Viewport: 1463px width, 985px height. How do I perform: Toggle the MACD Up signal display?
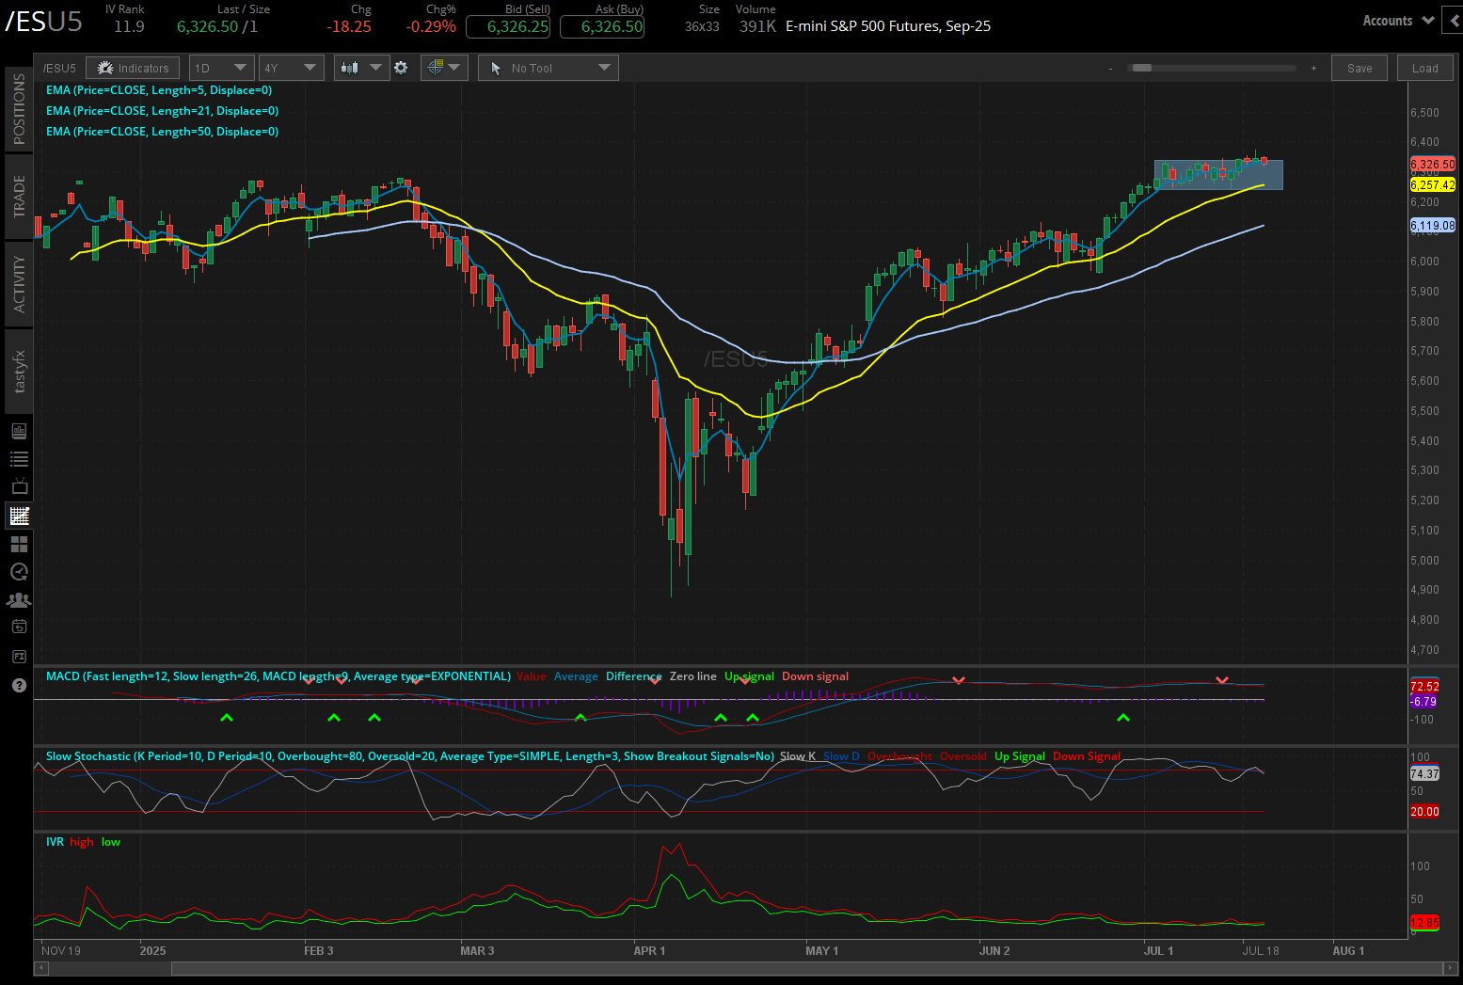(749, 675)
